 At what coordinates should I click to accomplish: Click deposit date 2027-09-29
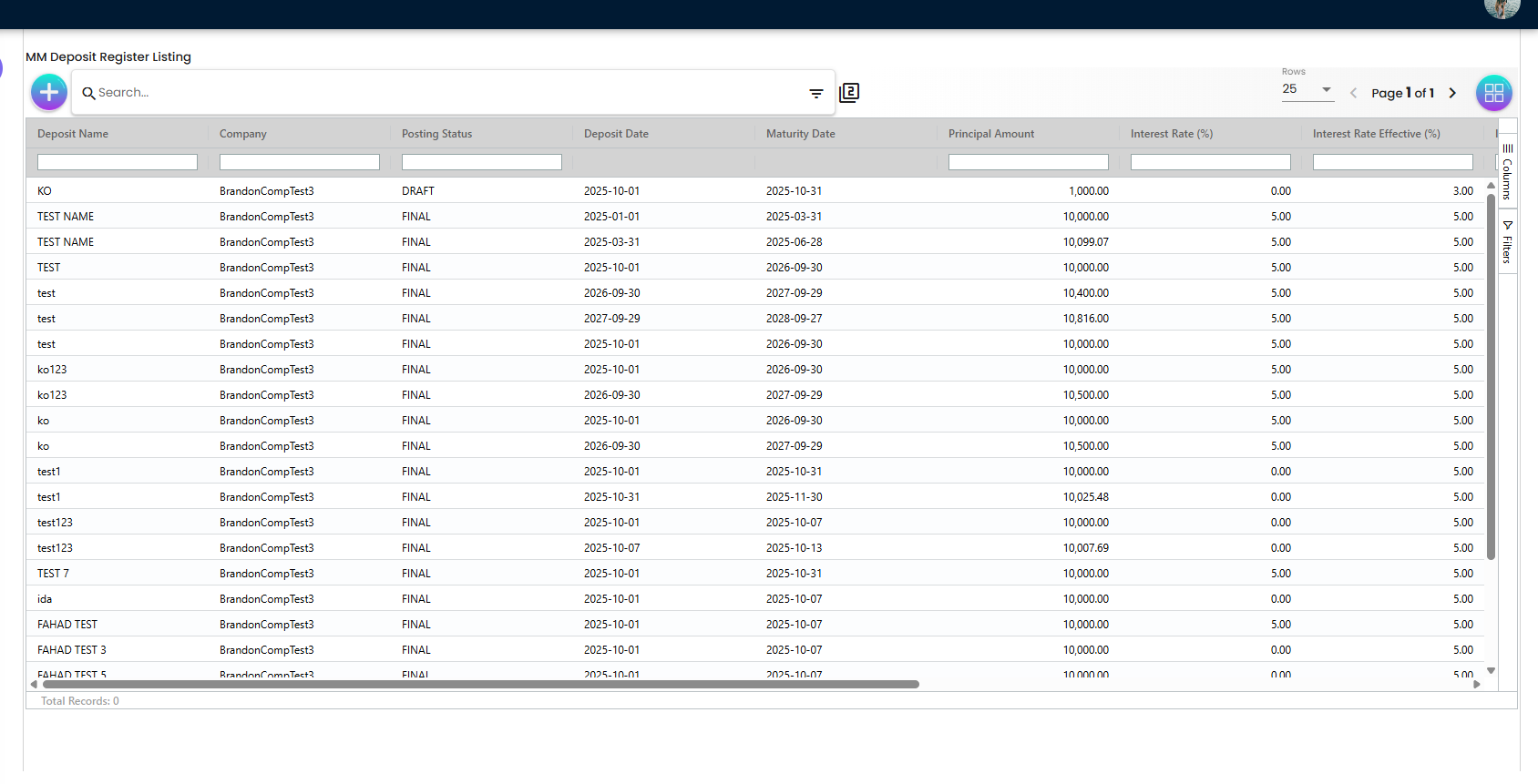tap(612, 319)
